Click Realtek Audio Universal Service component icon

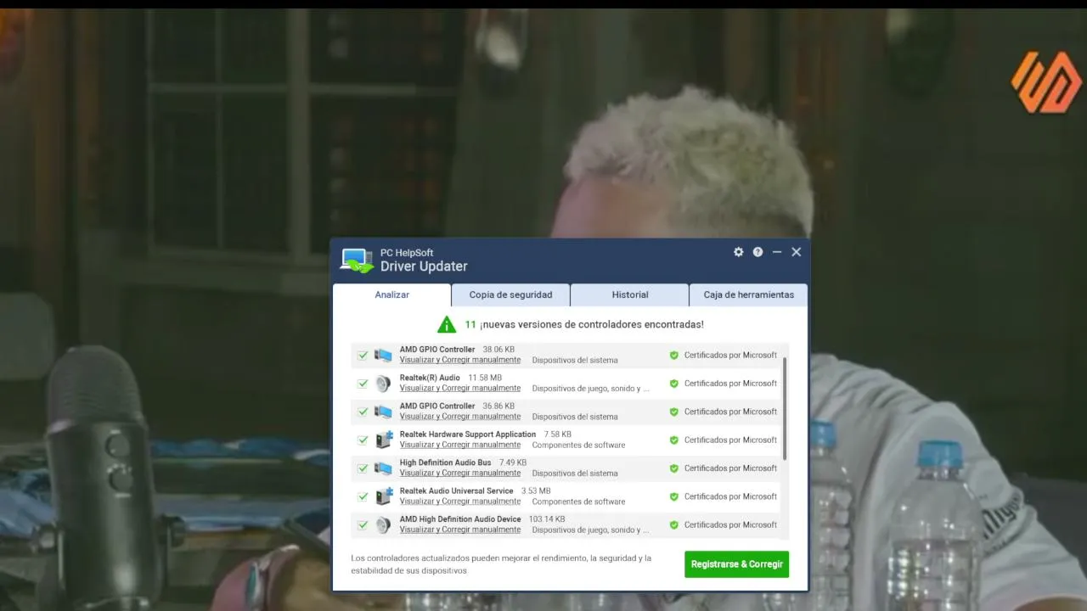point(384,496)
